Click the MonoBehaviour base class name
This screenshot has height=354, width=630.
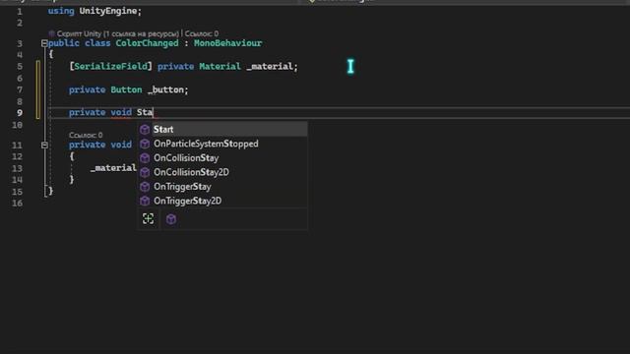point(227,43)
